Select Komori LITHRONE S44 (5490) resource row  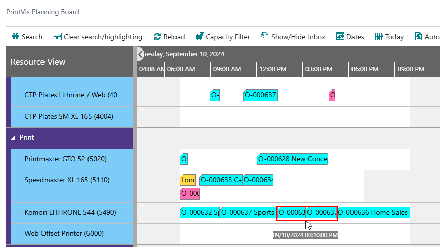click(70, 213)
